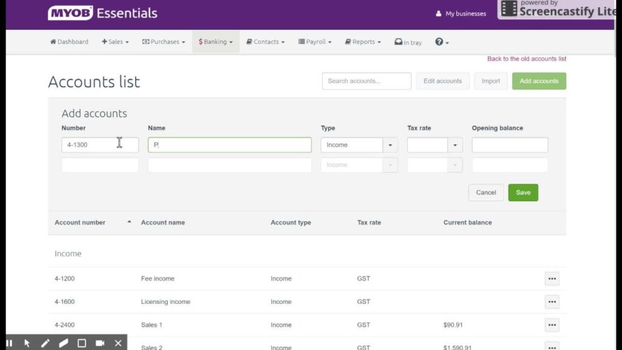Toggle the webcam camera icon

100,343
